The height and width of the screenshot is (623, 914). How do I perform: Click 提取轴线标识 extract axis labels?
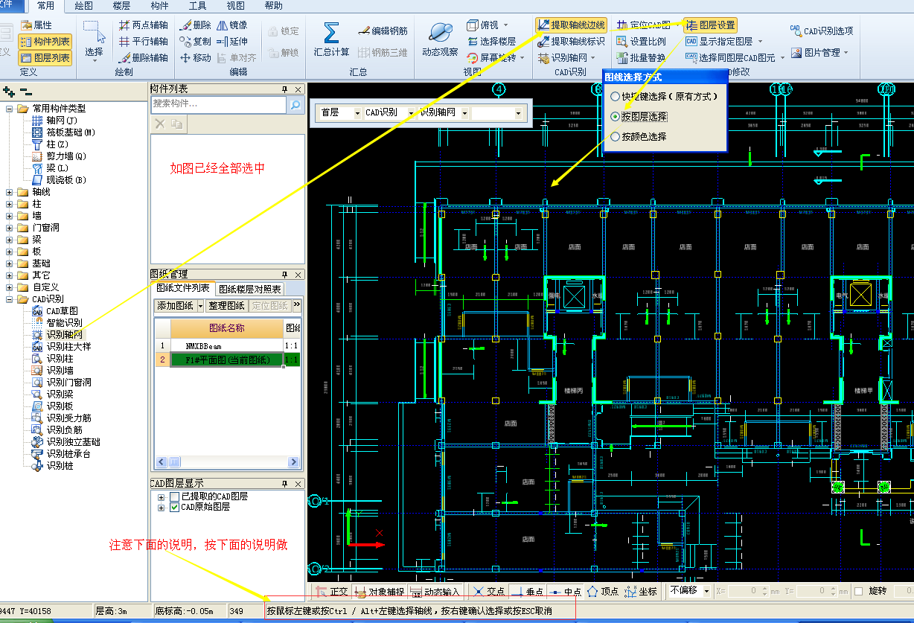(x=571, y=42)
